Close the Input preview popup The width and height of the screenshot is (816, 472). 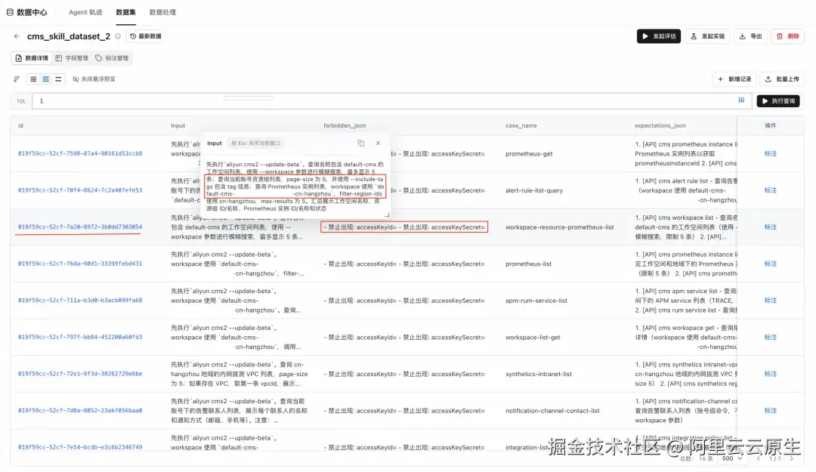379,143
